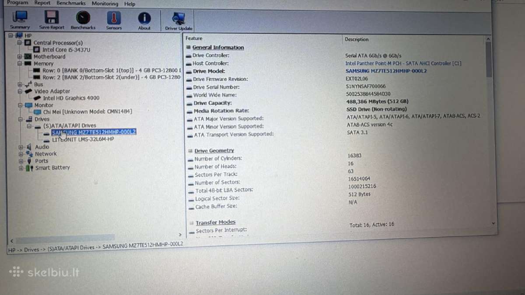The image size is (525, 295).
Task: Click the Drive Capacity feature row
Action: [x=213, y=103]
